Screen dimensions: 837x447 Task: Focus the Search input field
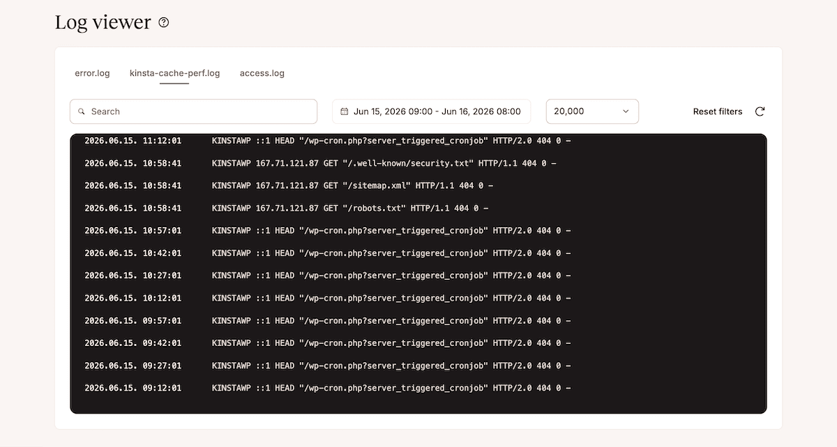193,111
